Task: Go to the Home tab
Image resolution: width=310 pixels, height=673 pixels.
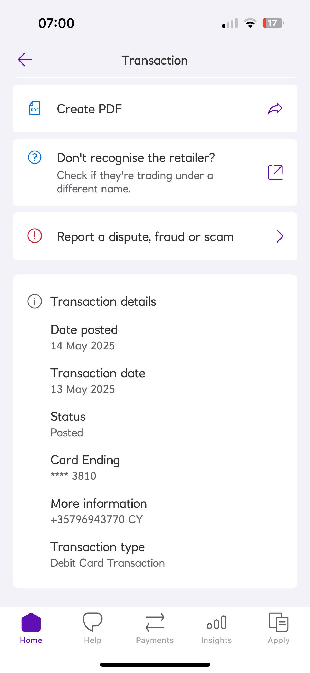Action: point(31,628)
